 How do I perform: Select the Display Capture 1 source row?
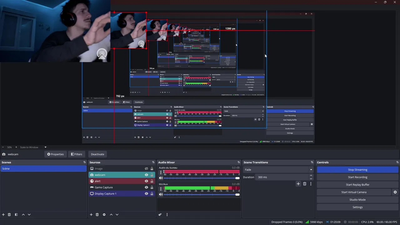click(122, 194)
